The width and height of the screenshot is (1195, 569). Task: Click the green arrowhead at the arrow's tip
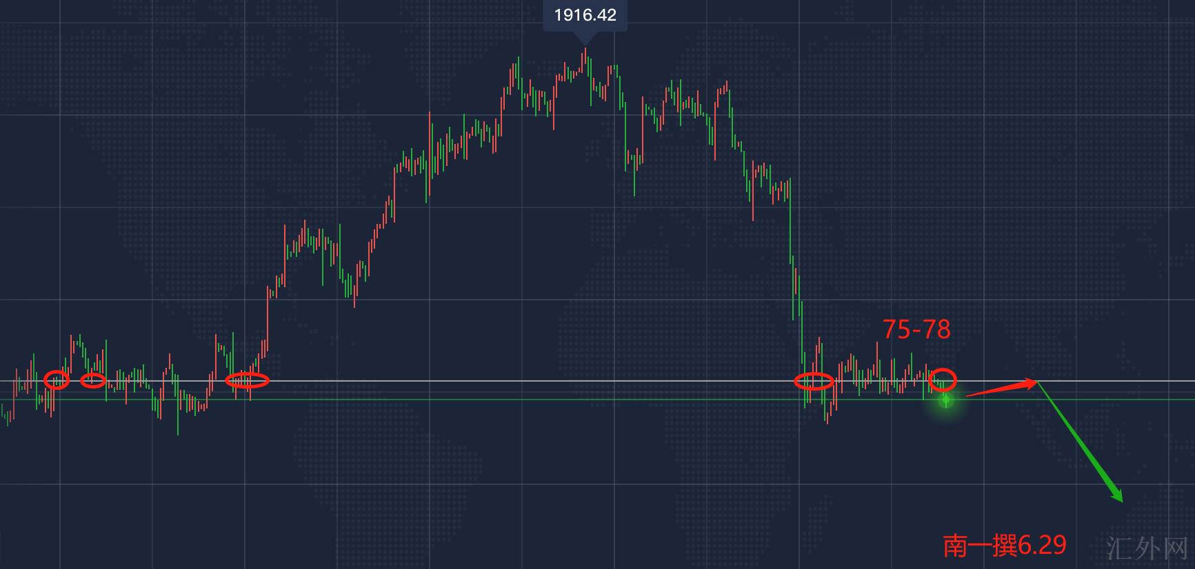click(x=1117, y=493)
